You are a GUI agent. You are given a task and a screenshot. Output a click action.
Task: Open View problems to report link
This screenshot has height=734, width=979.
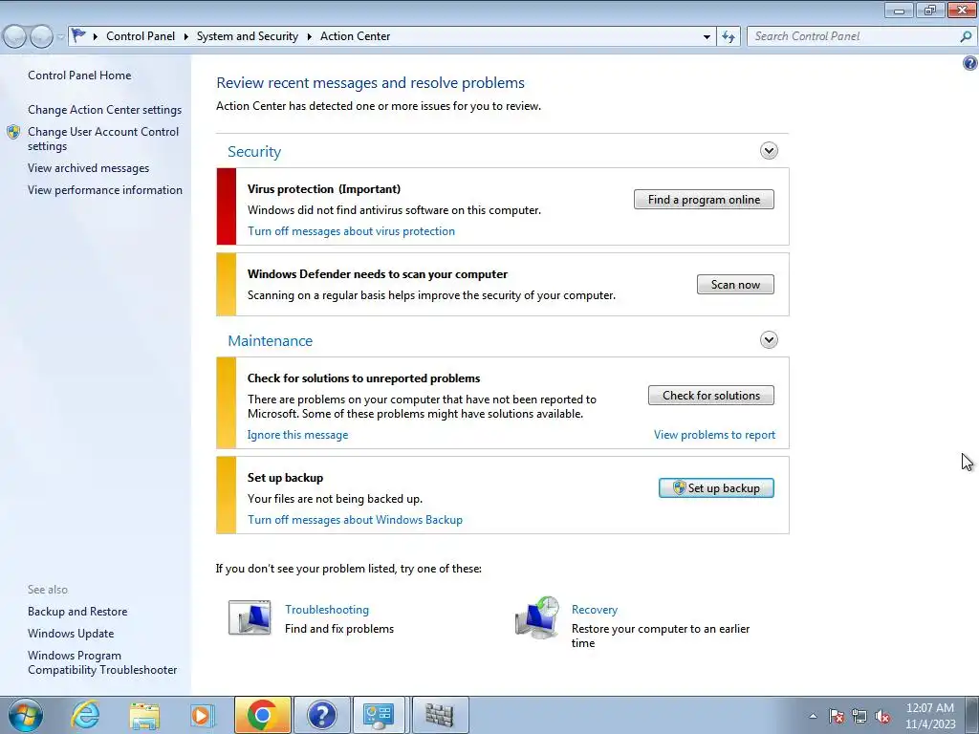(714, 435)
